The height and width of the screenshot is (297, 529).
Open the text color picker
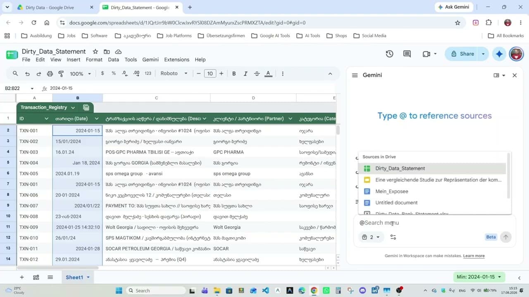(x=268, y=73)
